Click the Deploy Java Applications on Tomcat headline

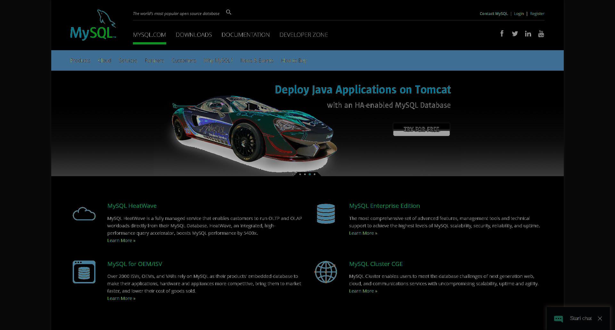point(363,90)
